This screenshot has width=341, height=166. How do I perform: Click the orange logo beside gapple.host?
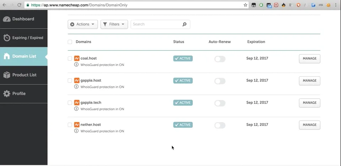[77, 81]
